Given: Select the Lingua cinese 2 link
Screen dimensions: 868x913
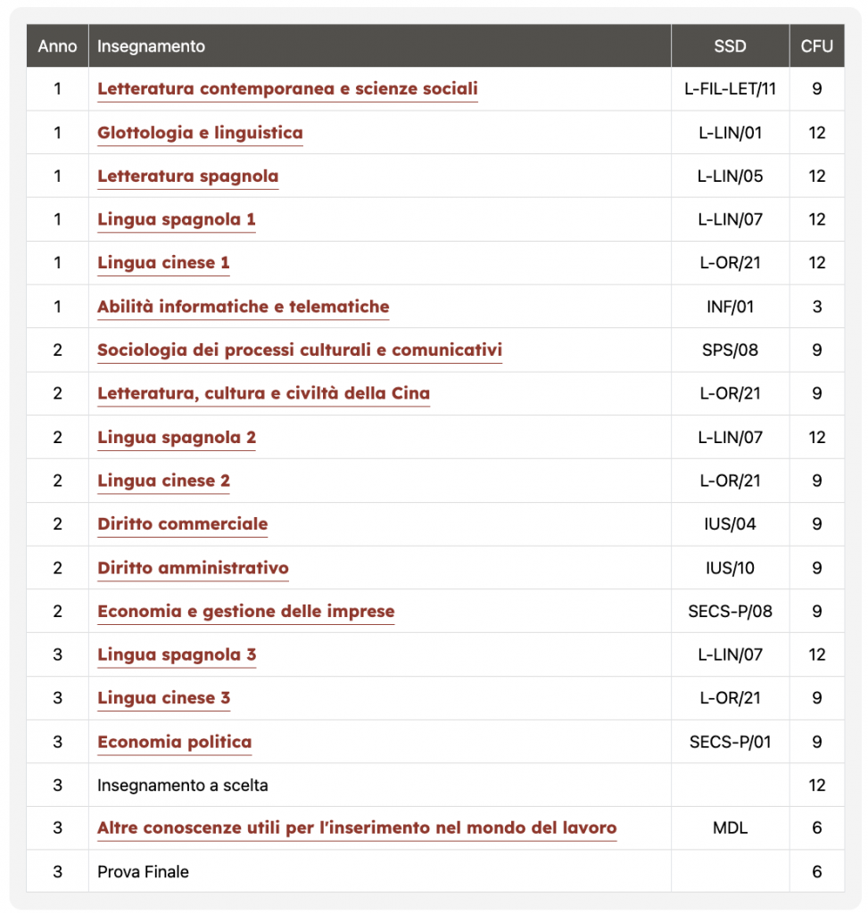Looking at the screenshot, I should click(x=163, y=481).
